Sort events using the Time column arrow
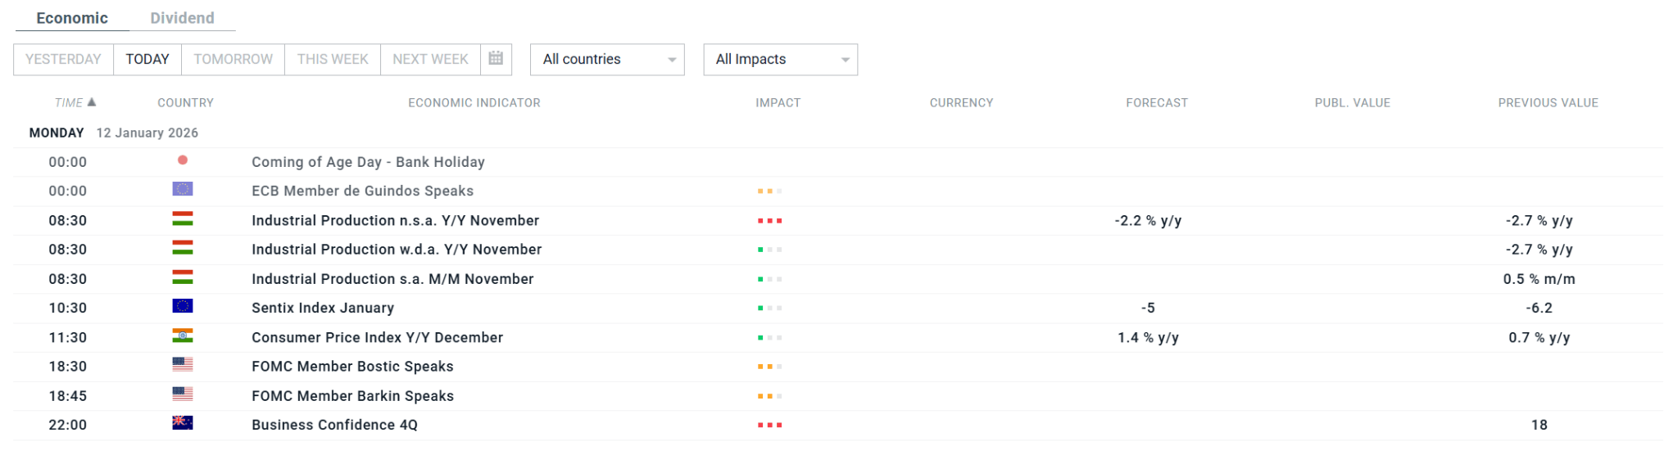Viewport: 1678px width, 473px height. coord(92,102)
